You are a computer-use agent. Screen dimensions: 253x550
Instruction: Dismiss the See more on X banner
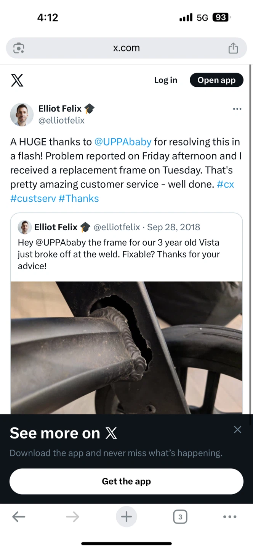click(x=237, y=430)
